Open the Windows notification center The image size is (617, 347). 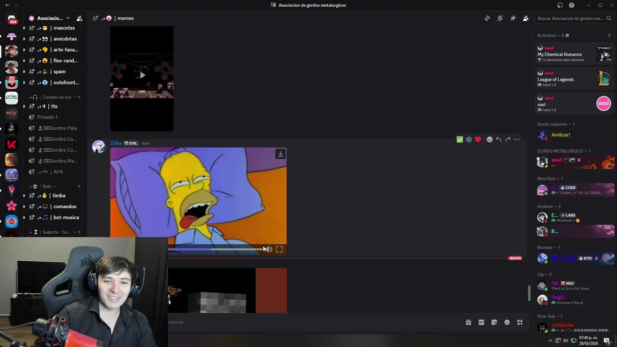click(x=607, y=340)
